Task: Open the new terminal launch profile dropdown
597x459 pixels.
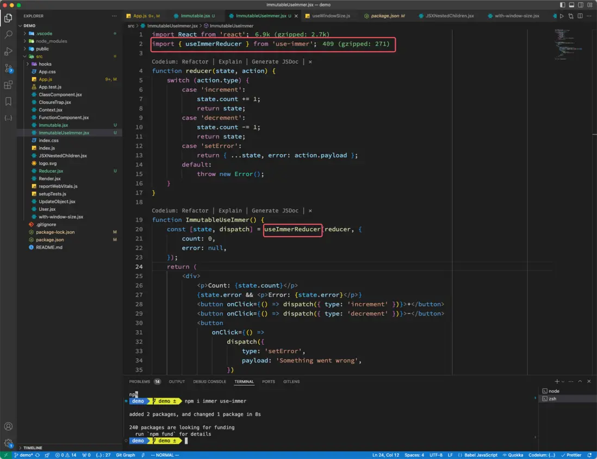Action: point(562,382)
